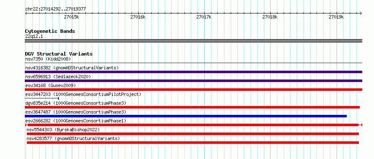Click the 27019k ruler label
Screen dimensions: 374x159
(336, 17)
